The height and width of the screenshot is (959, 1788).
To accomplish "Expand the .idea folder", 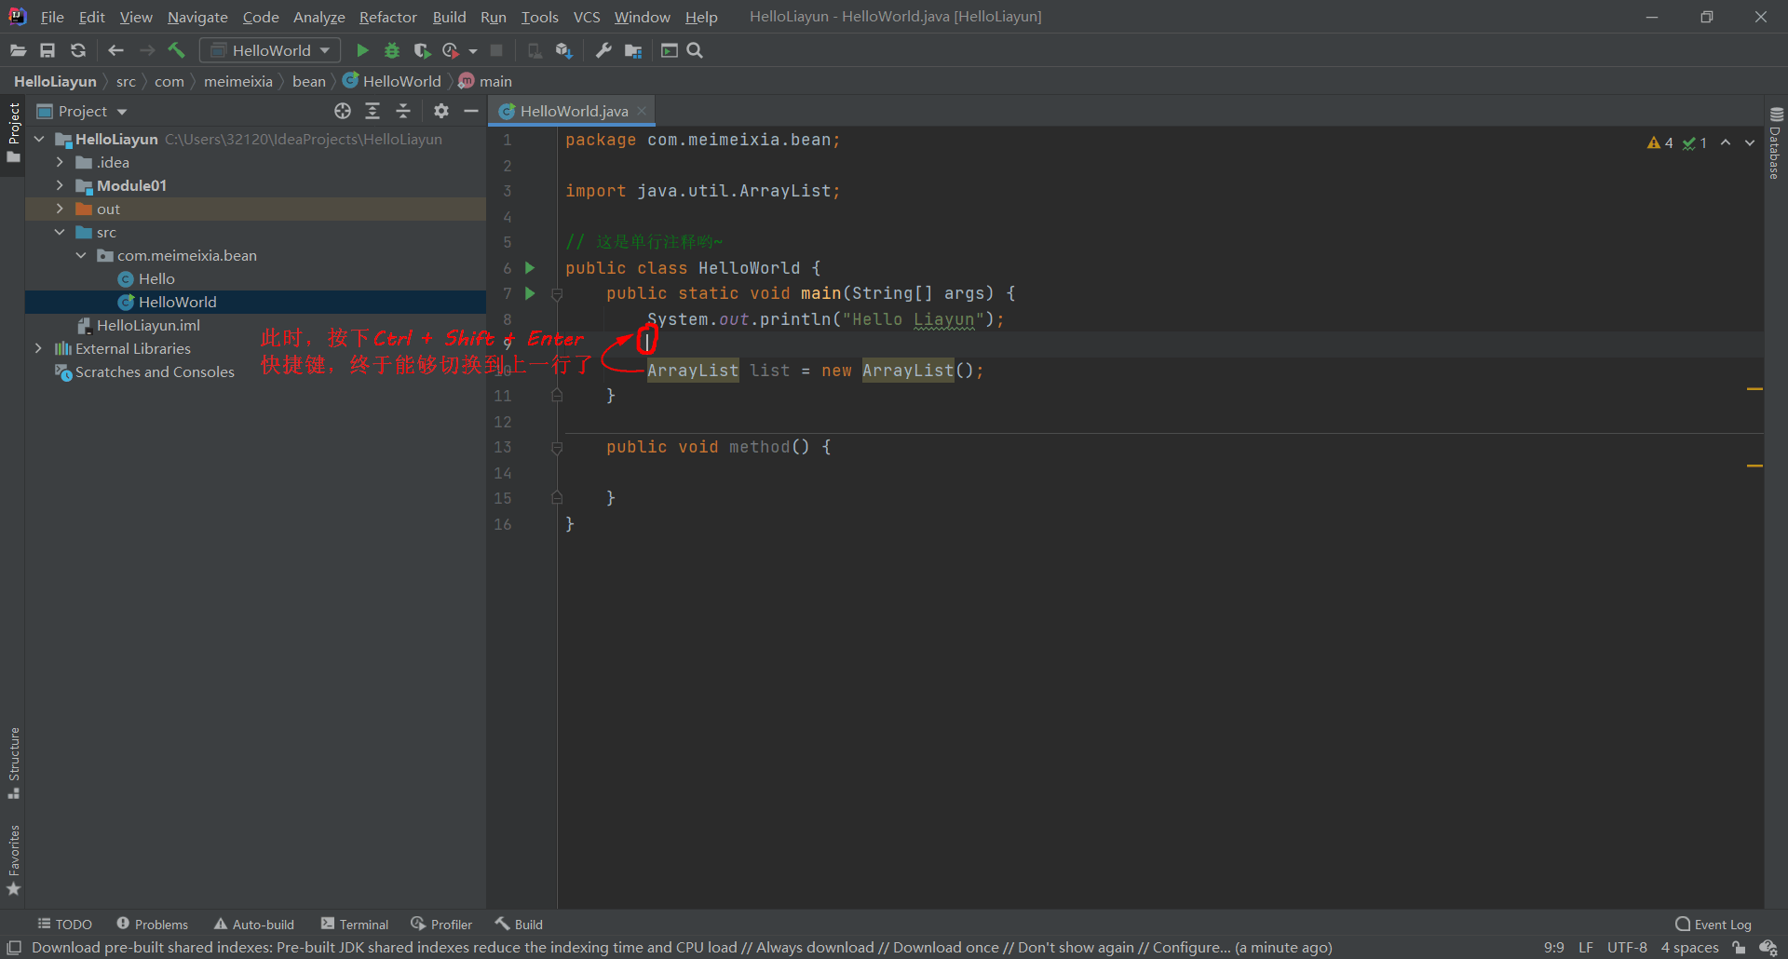I will pyautogui.click(x=60, y=162).
